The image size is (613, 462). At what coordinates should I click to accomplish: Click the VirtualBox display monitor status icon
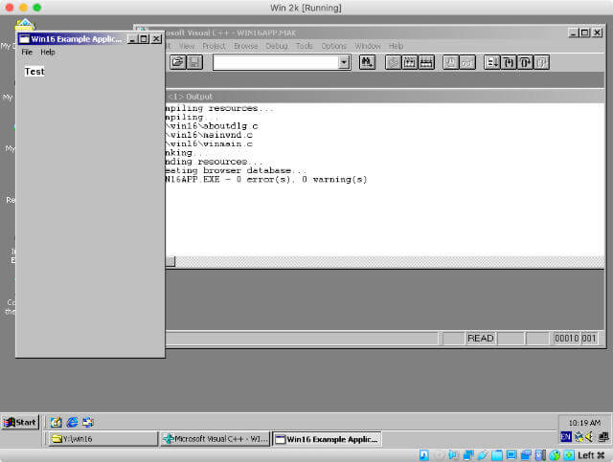pos(511,455)
